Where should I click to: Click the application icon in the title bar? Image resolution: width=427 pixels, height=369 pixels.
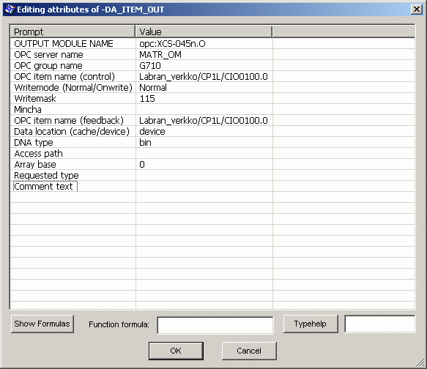pyautogui.click(x=10, y=10)
